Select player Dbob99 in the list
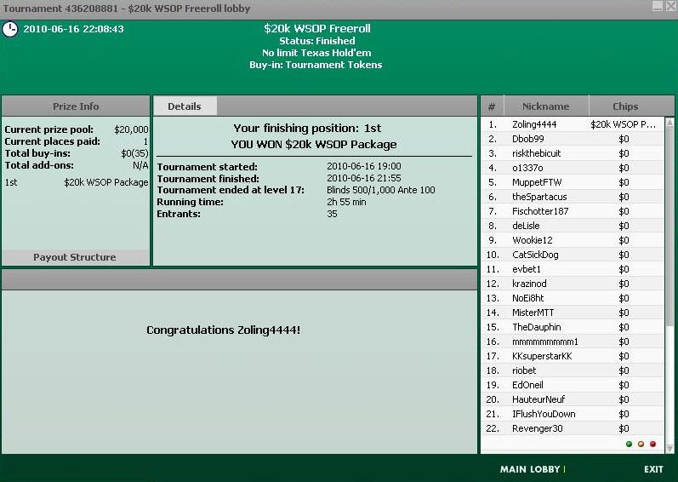 point(573,139)
